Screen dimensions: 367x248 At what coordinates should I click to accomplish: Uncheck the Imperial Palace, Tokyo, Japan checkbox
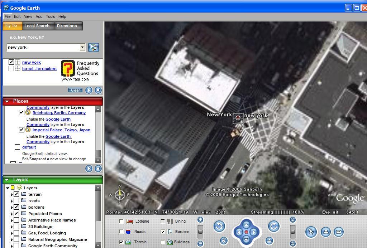coord(22,130)
